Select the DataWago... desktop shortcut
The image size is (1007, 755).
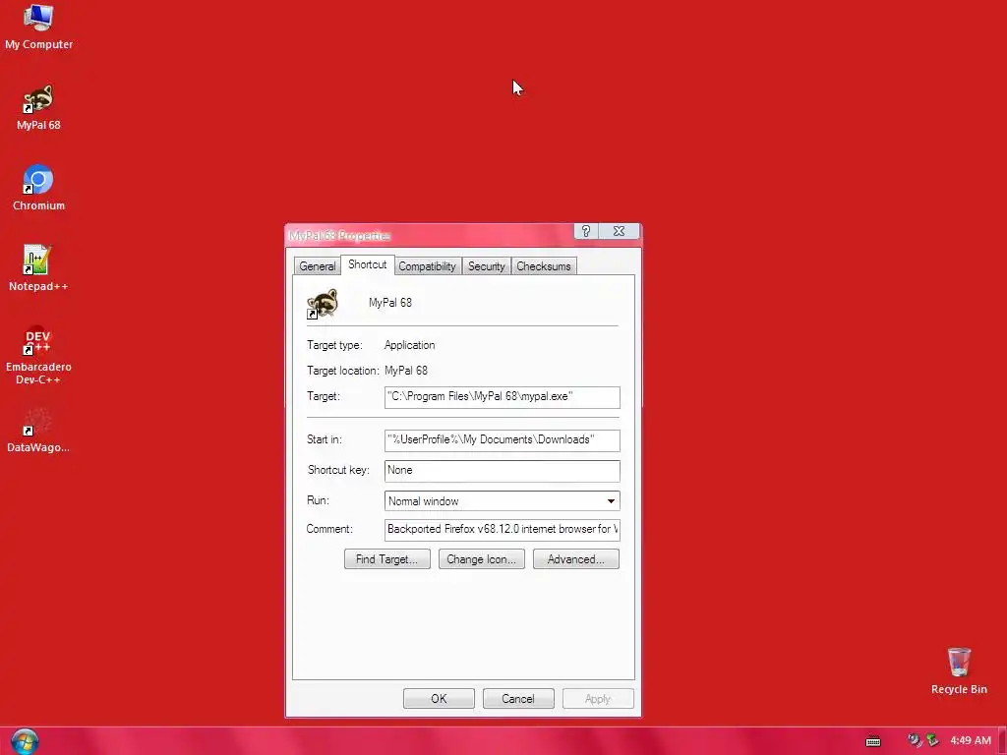(x=38, y=430)
